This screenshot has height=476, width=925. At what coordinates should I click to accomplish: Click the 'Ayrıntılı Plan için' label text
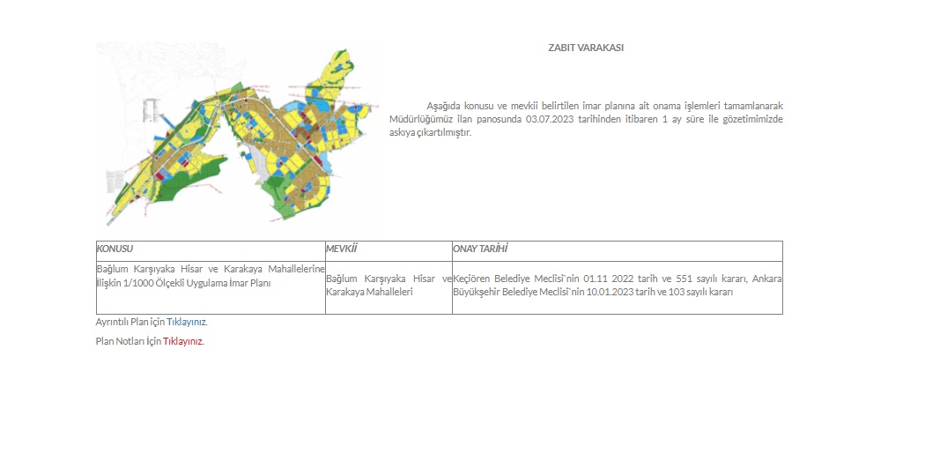(x=129, y=322)
